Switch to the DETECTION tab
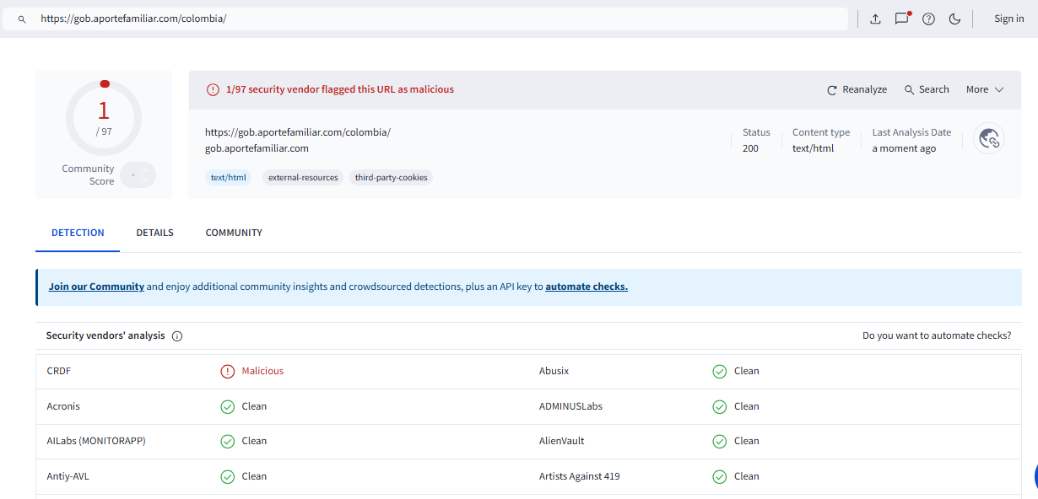Viewport: 1038px width, 499px height. coord(78,233)
